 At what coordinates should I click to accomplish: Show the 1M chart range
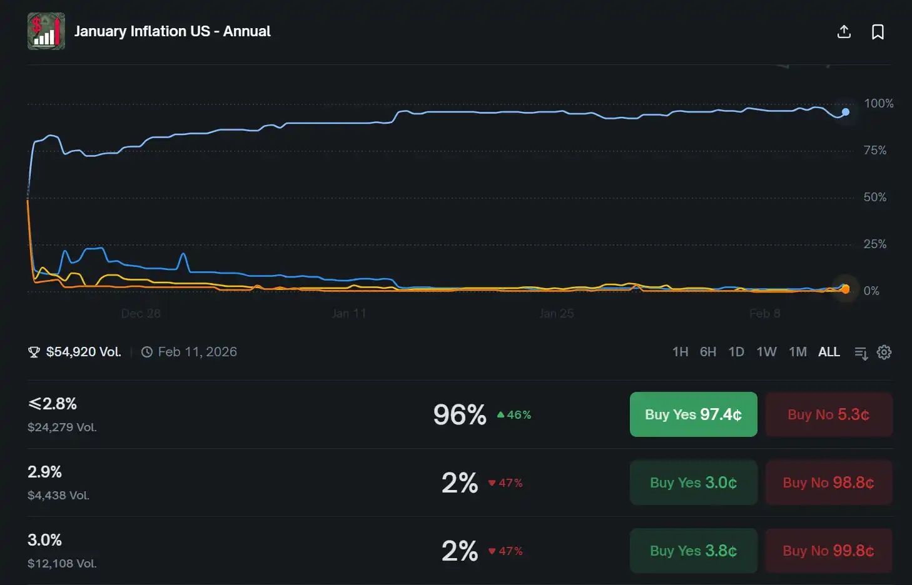tap(798, 352)
